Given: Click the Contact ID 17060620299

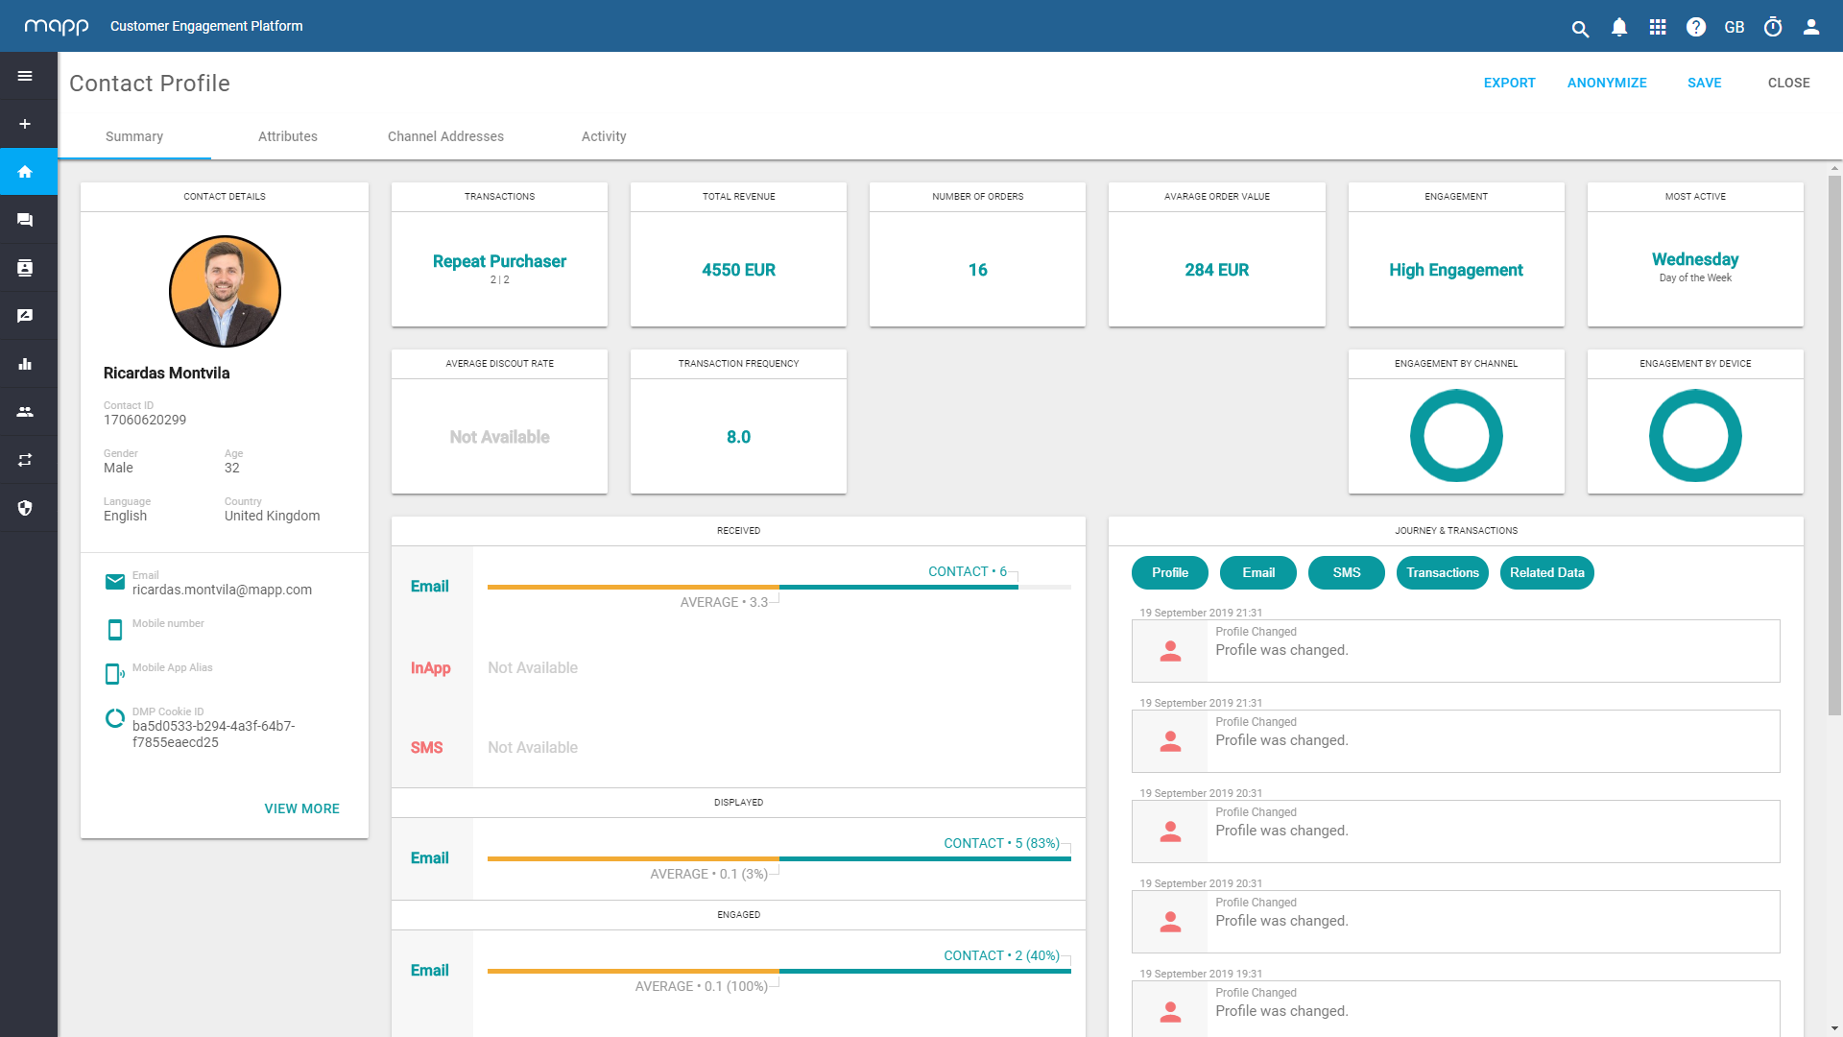Looking at the screenshot, I should click(145, 420).
